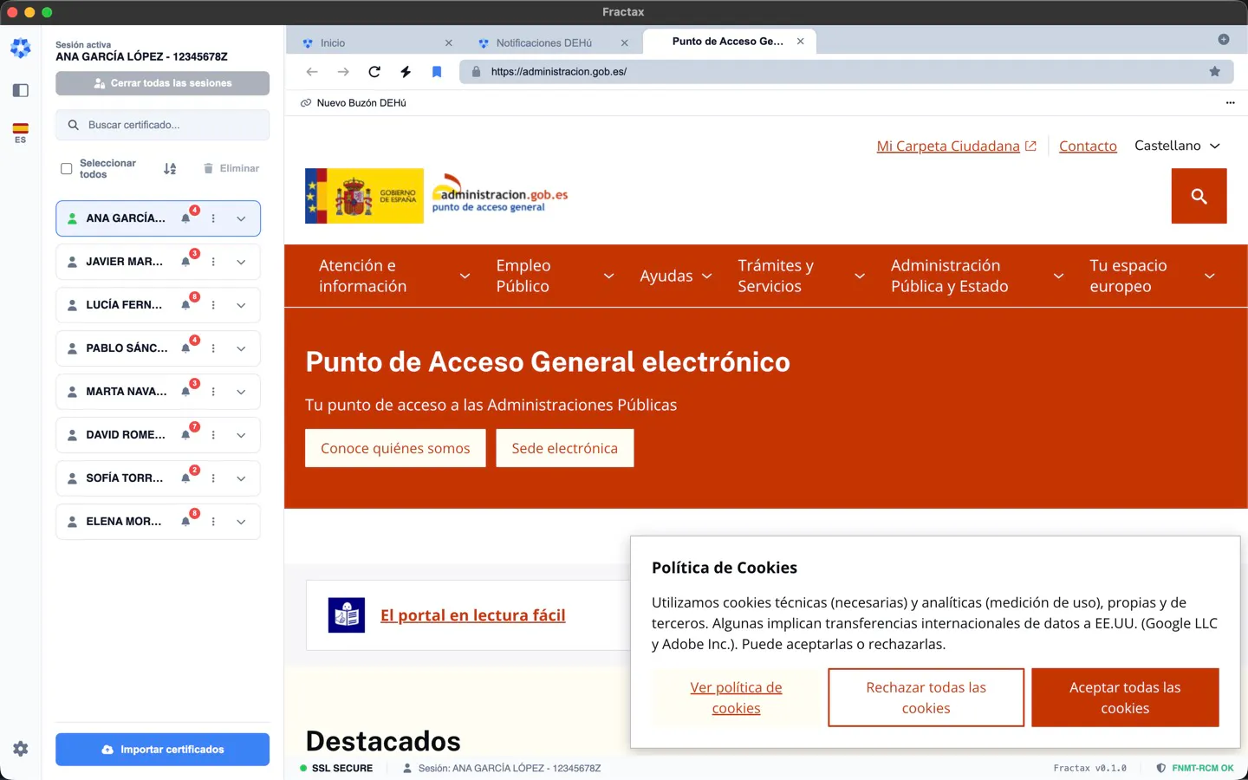Expand the PABLO SÁNC… certificate row
The width and height of the screenshot is (1248, 780).
coord(241,348)
